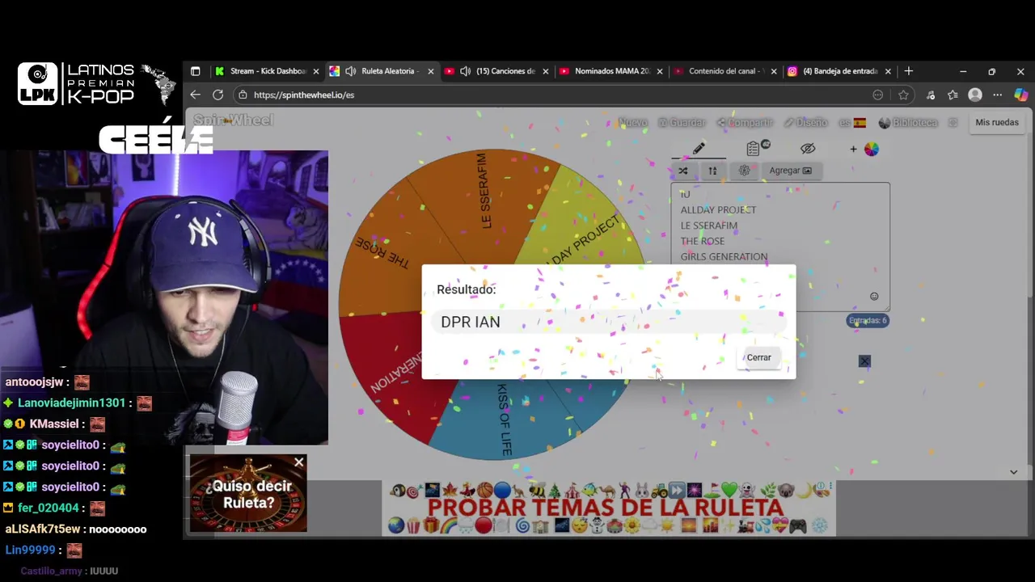Open entry settings gear icon
Image resolution: width=1035 pixels, height=582 pixels.
745,171
